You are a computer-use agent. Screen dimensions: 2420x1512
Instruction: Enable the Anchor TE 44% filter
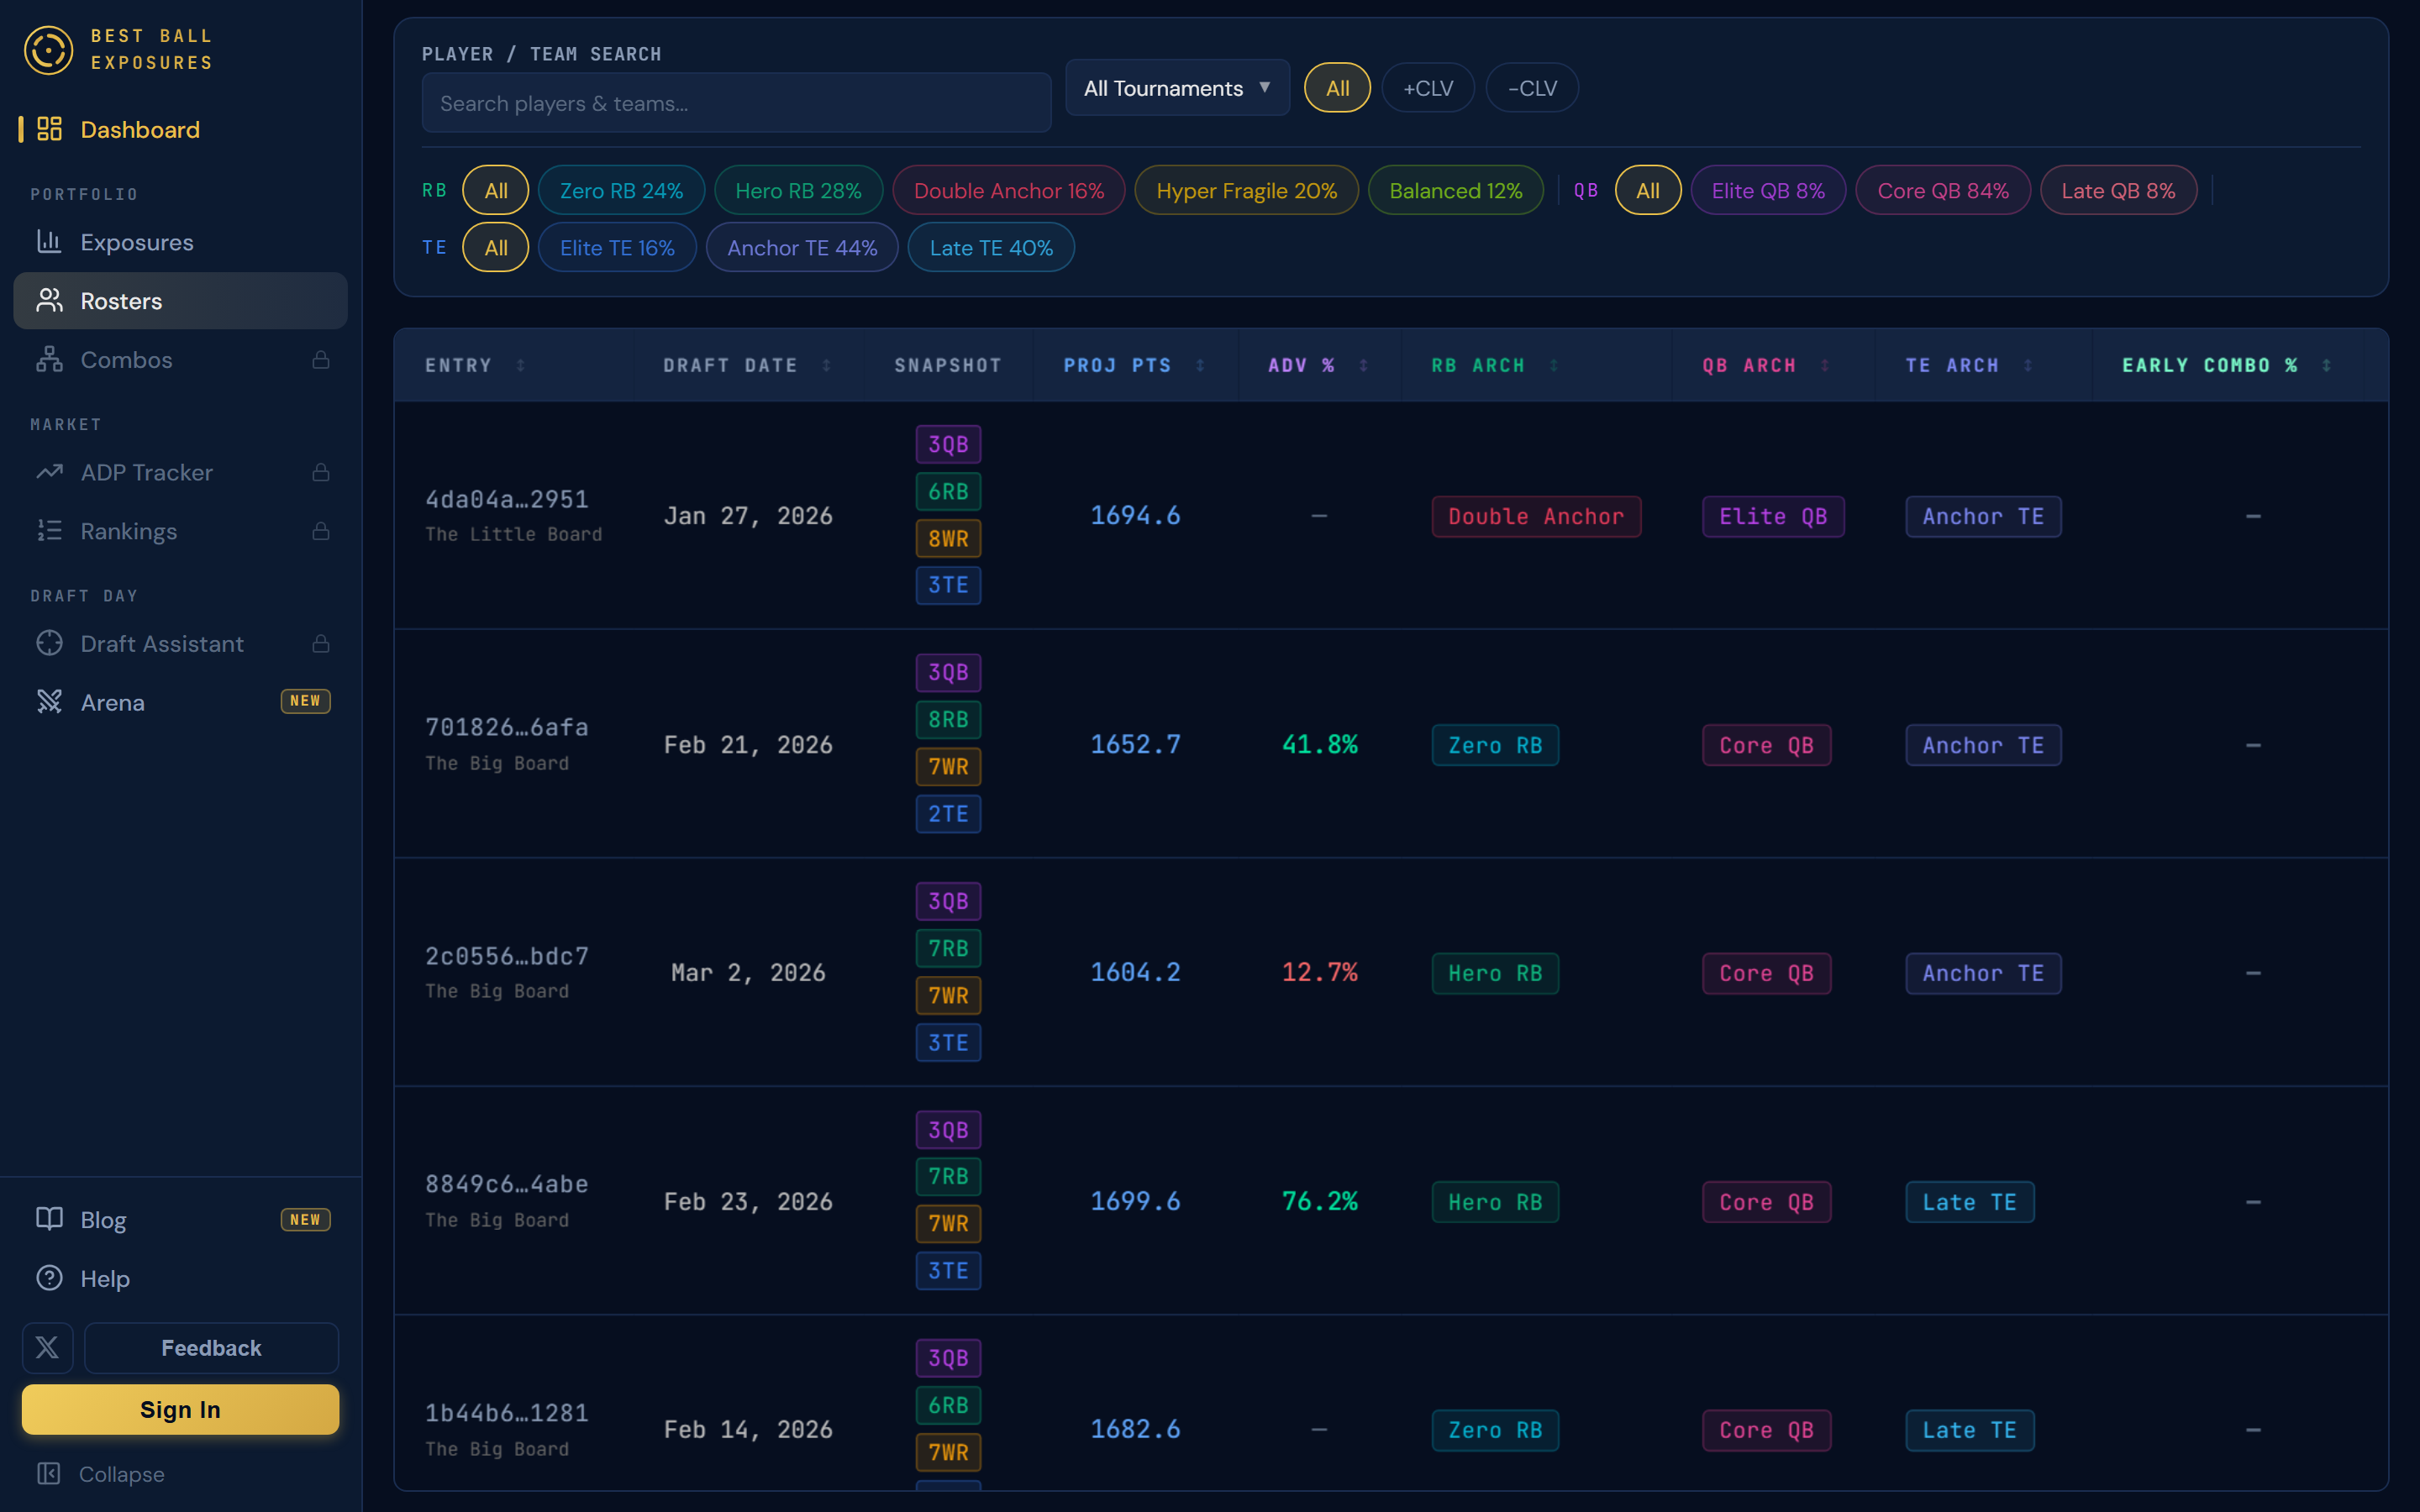pos(802,247)
